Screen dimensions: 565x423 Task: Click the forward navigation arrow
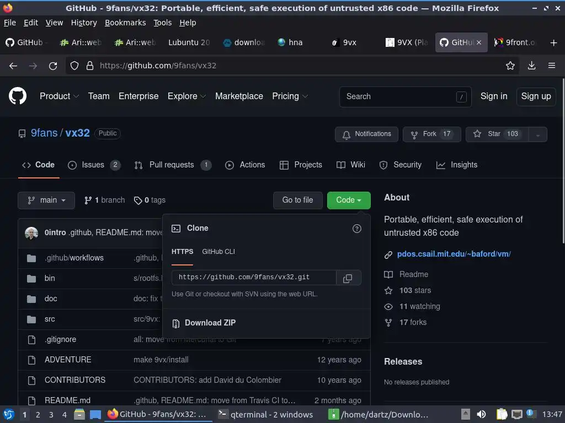33,66
